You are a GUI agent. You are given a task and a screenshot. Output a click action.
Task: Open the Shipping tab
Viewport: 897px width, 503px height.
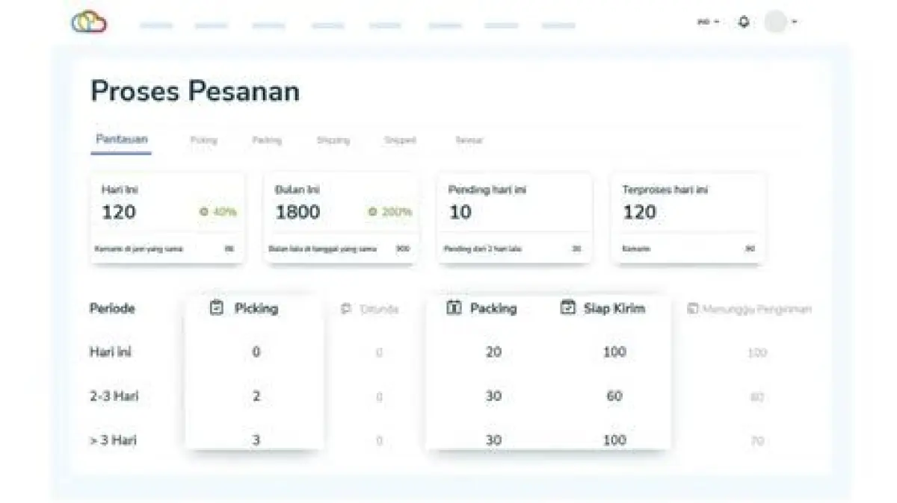point(333,140)
